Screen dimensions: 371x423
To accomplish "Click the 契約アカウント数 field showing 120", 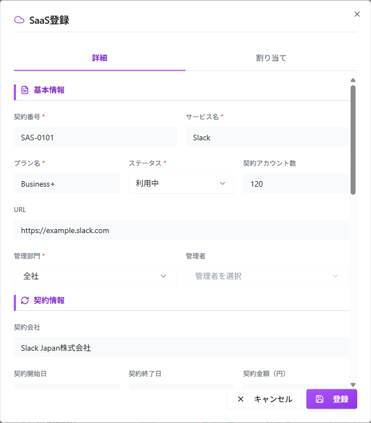I will point(296,183).
